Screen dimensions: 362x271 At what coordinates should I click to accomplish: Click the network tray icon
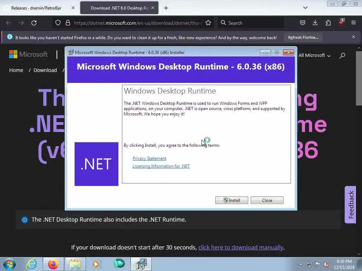pos(309,264)
